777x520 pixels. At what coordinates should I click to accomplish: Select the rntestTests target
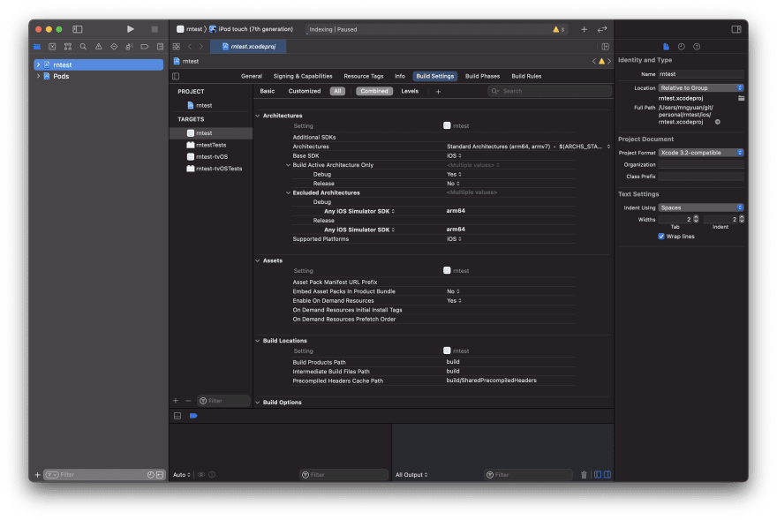(x=211, y=145)
